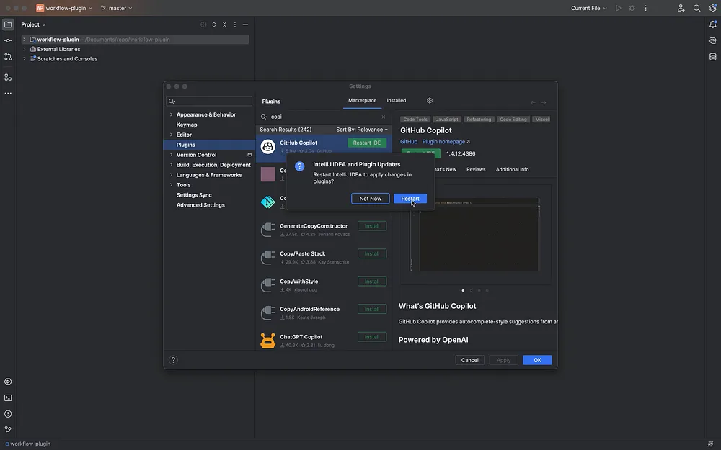Open Code With Me add-user icon
721x450 pixels.
point(681,8)
